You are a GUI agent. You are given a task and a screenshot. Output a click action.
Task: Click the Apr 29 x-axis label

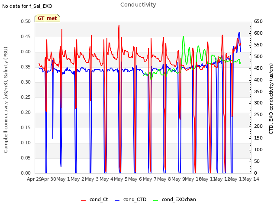(34, 179)
